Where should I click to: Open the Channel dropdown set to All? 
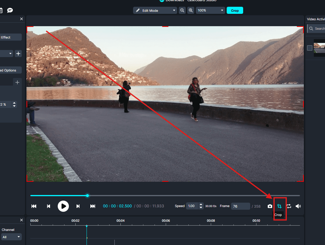pyautogui.click(x=11, y=237)
